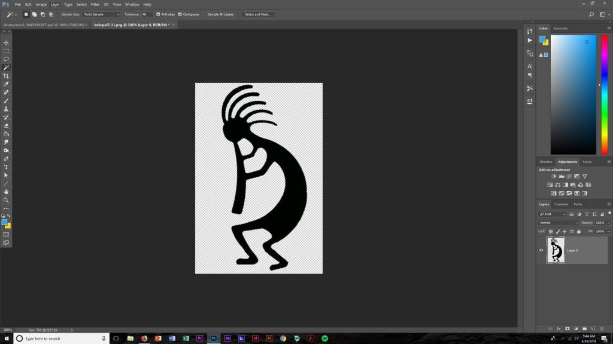The width and height of the screenshot is (613, 344).
Task: Open the Select menu
Action: pyautogui.click(x=81, y=5)
